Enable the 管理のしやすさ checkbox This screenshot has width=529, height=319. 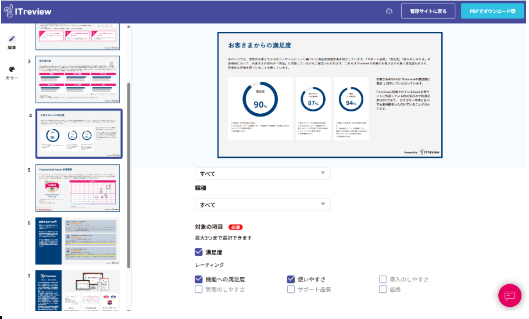199,289
